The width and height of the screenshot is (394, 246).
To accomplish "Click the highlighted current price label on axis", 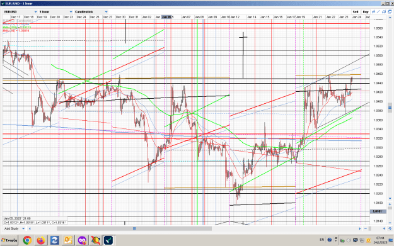I will (x=378, y=211).
